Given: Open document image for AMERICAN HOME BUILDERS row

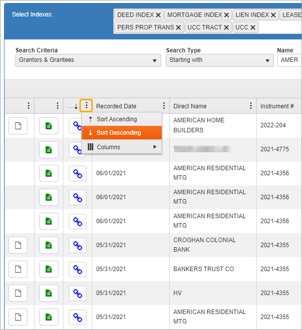Looking at the screenshot, I should click(18, 126).
